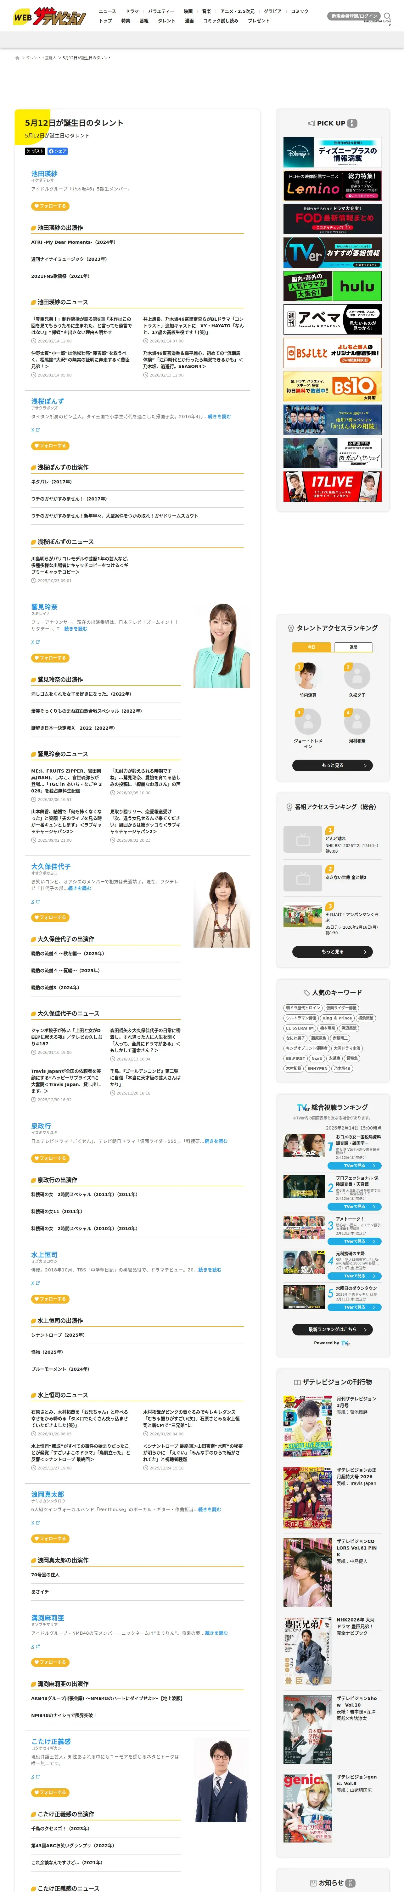Expand 続きを読む for 鷲見玲奈 profile
Viewport: 404px width, 1892px height.
tap(75, 629)
